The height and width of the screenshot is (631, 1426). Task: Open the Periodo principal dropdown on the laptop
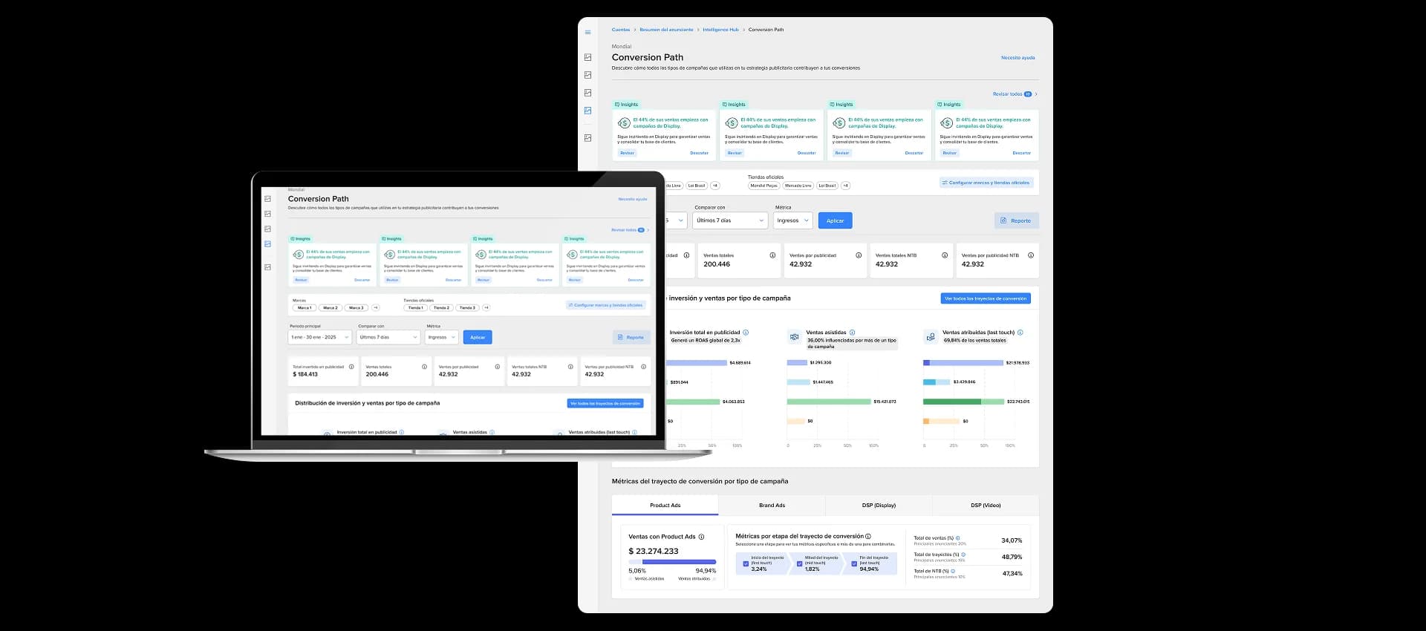point(320,337)
